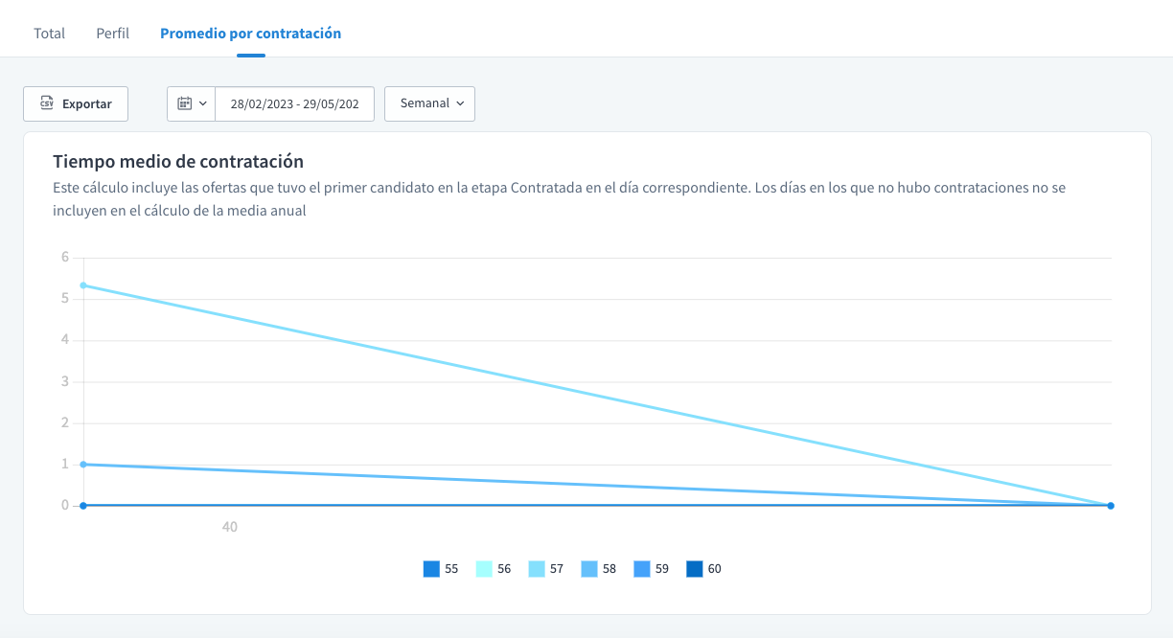Click the Exportar button label
The width and height of the screenshot is (1173, 638).
[87, 104]
